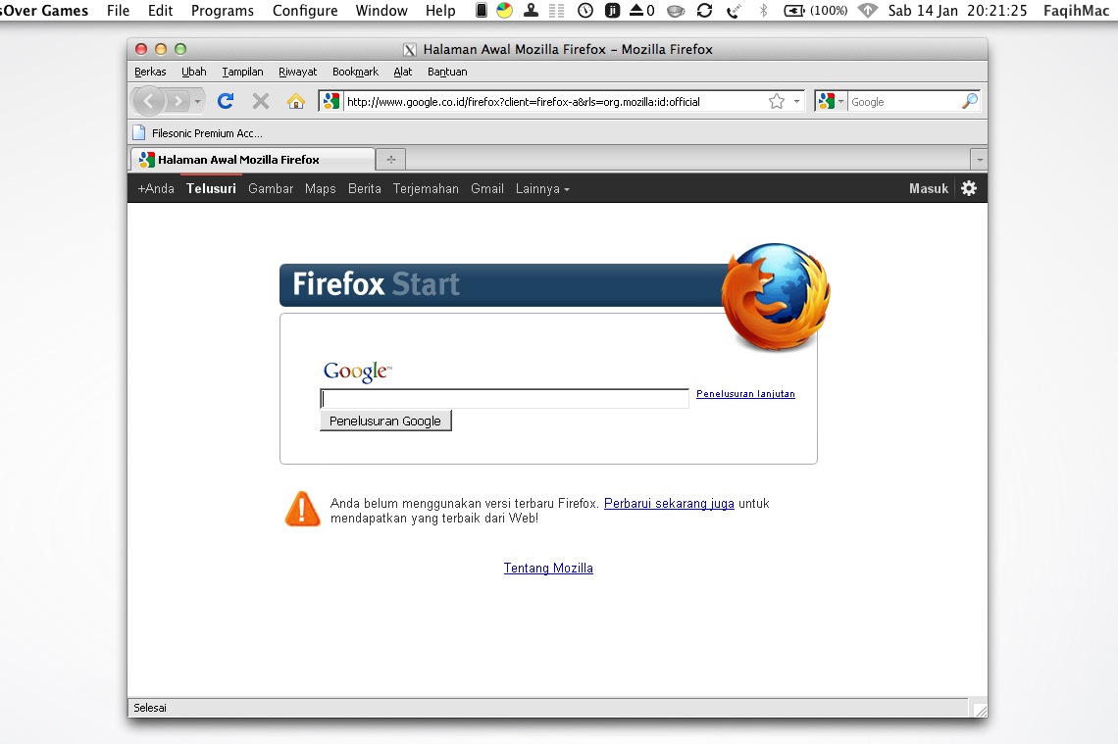Open the list all tabs dropdown
1118x744 pixels.
point(980,160)
